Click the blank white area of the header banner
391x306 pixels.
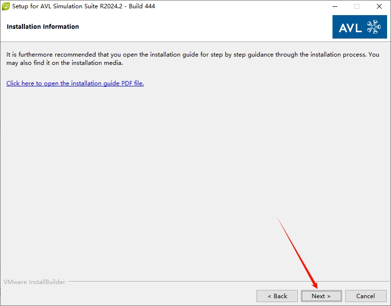pyautogui.click(x=205, y=27)
